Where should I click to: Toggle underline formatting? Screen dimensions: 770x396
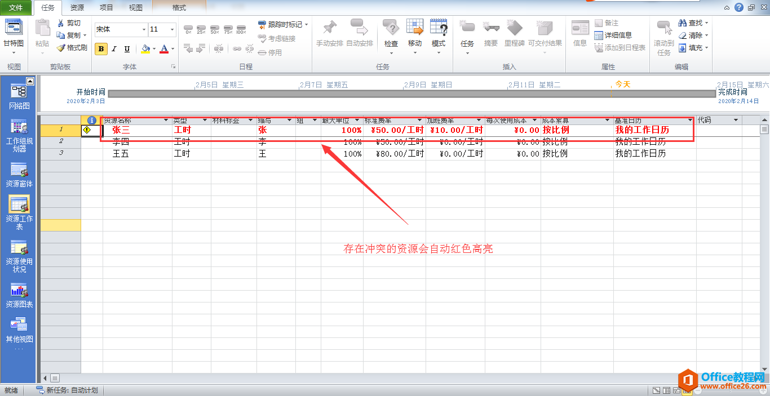coord(127,49)
